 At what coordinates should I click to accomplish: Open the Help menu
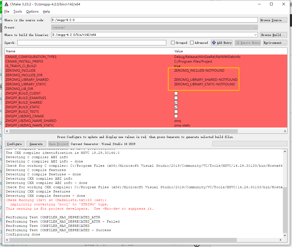click(x=46, y=12)
